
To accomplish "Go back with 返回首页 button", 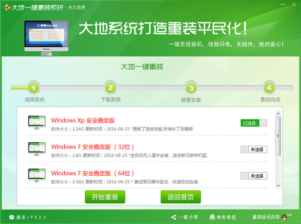I will [x=181, y=197].
